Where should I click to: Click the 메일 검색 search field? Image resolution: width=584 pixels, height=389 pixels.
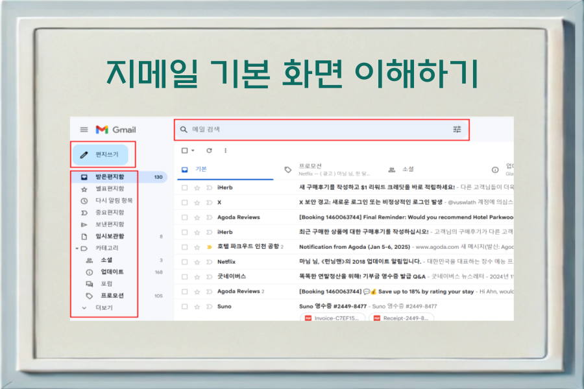tap(321, 130)
